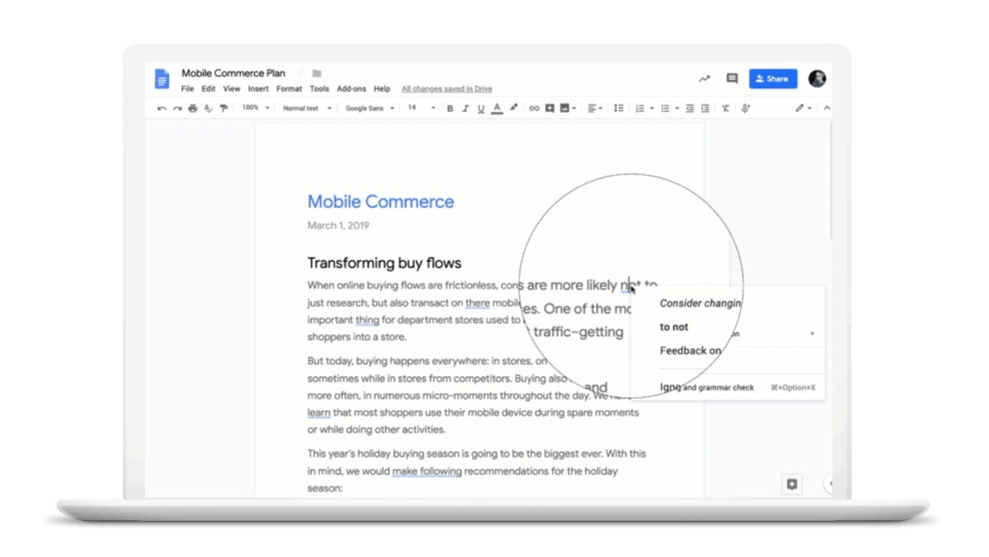This screenshot has height=557, width=989.
Task: Open the Edit menu
Action: 209,89
